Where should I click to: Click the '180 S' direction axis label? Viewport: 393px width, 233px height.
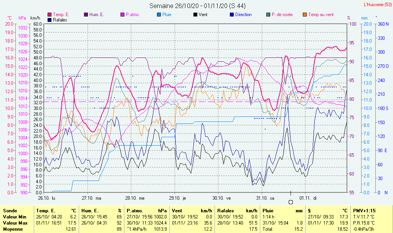click(x=383, y=108)
